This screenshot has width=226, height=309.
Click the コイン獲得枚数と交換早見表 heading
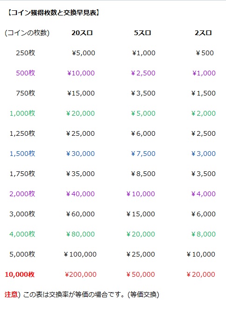(x=54, y=13)
